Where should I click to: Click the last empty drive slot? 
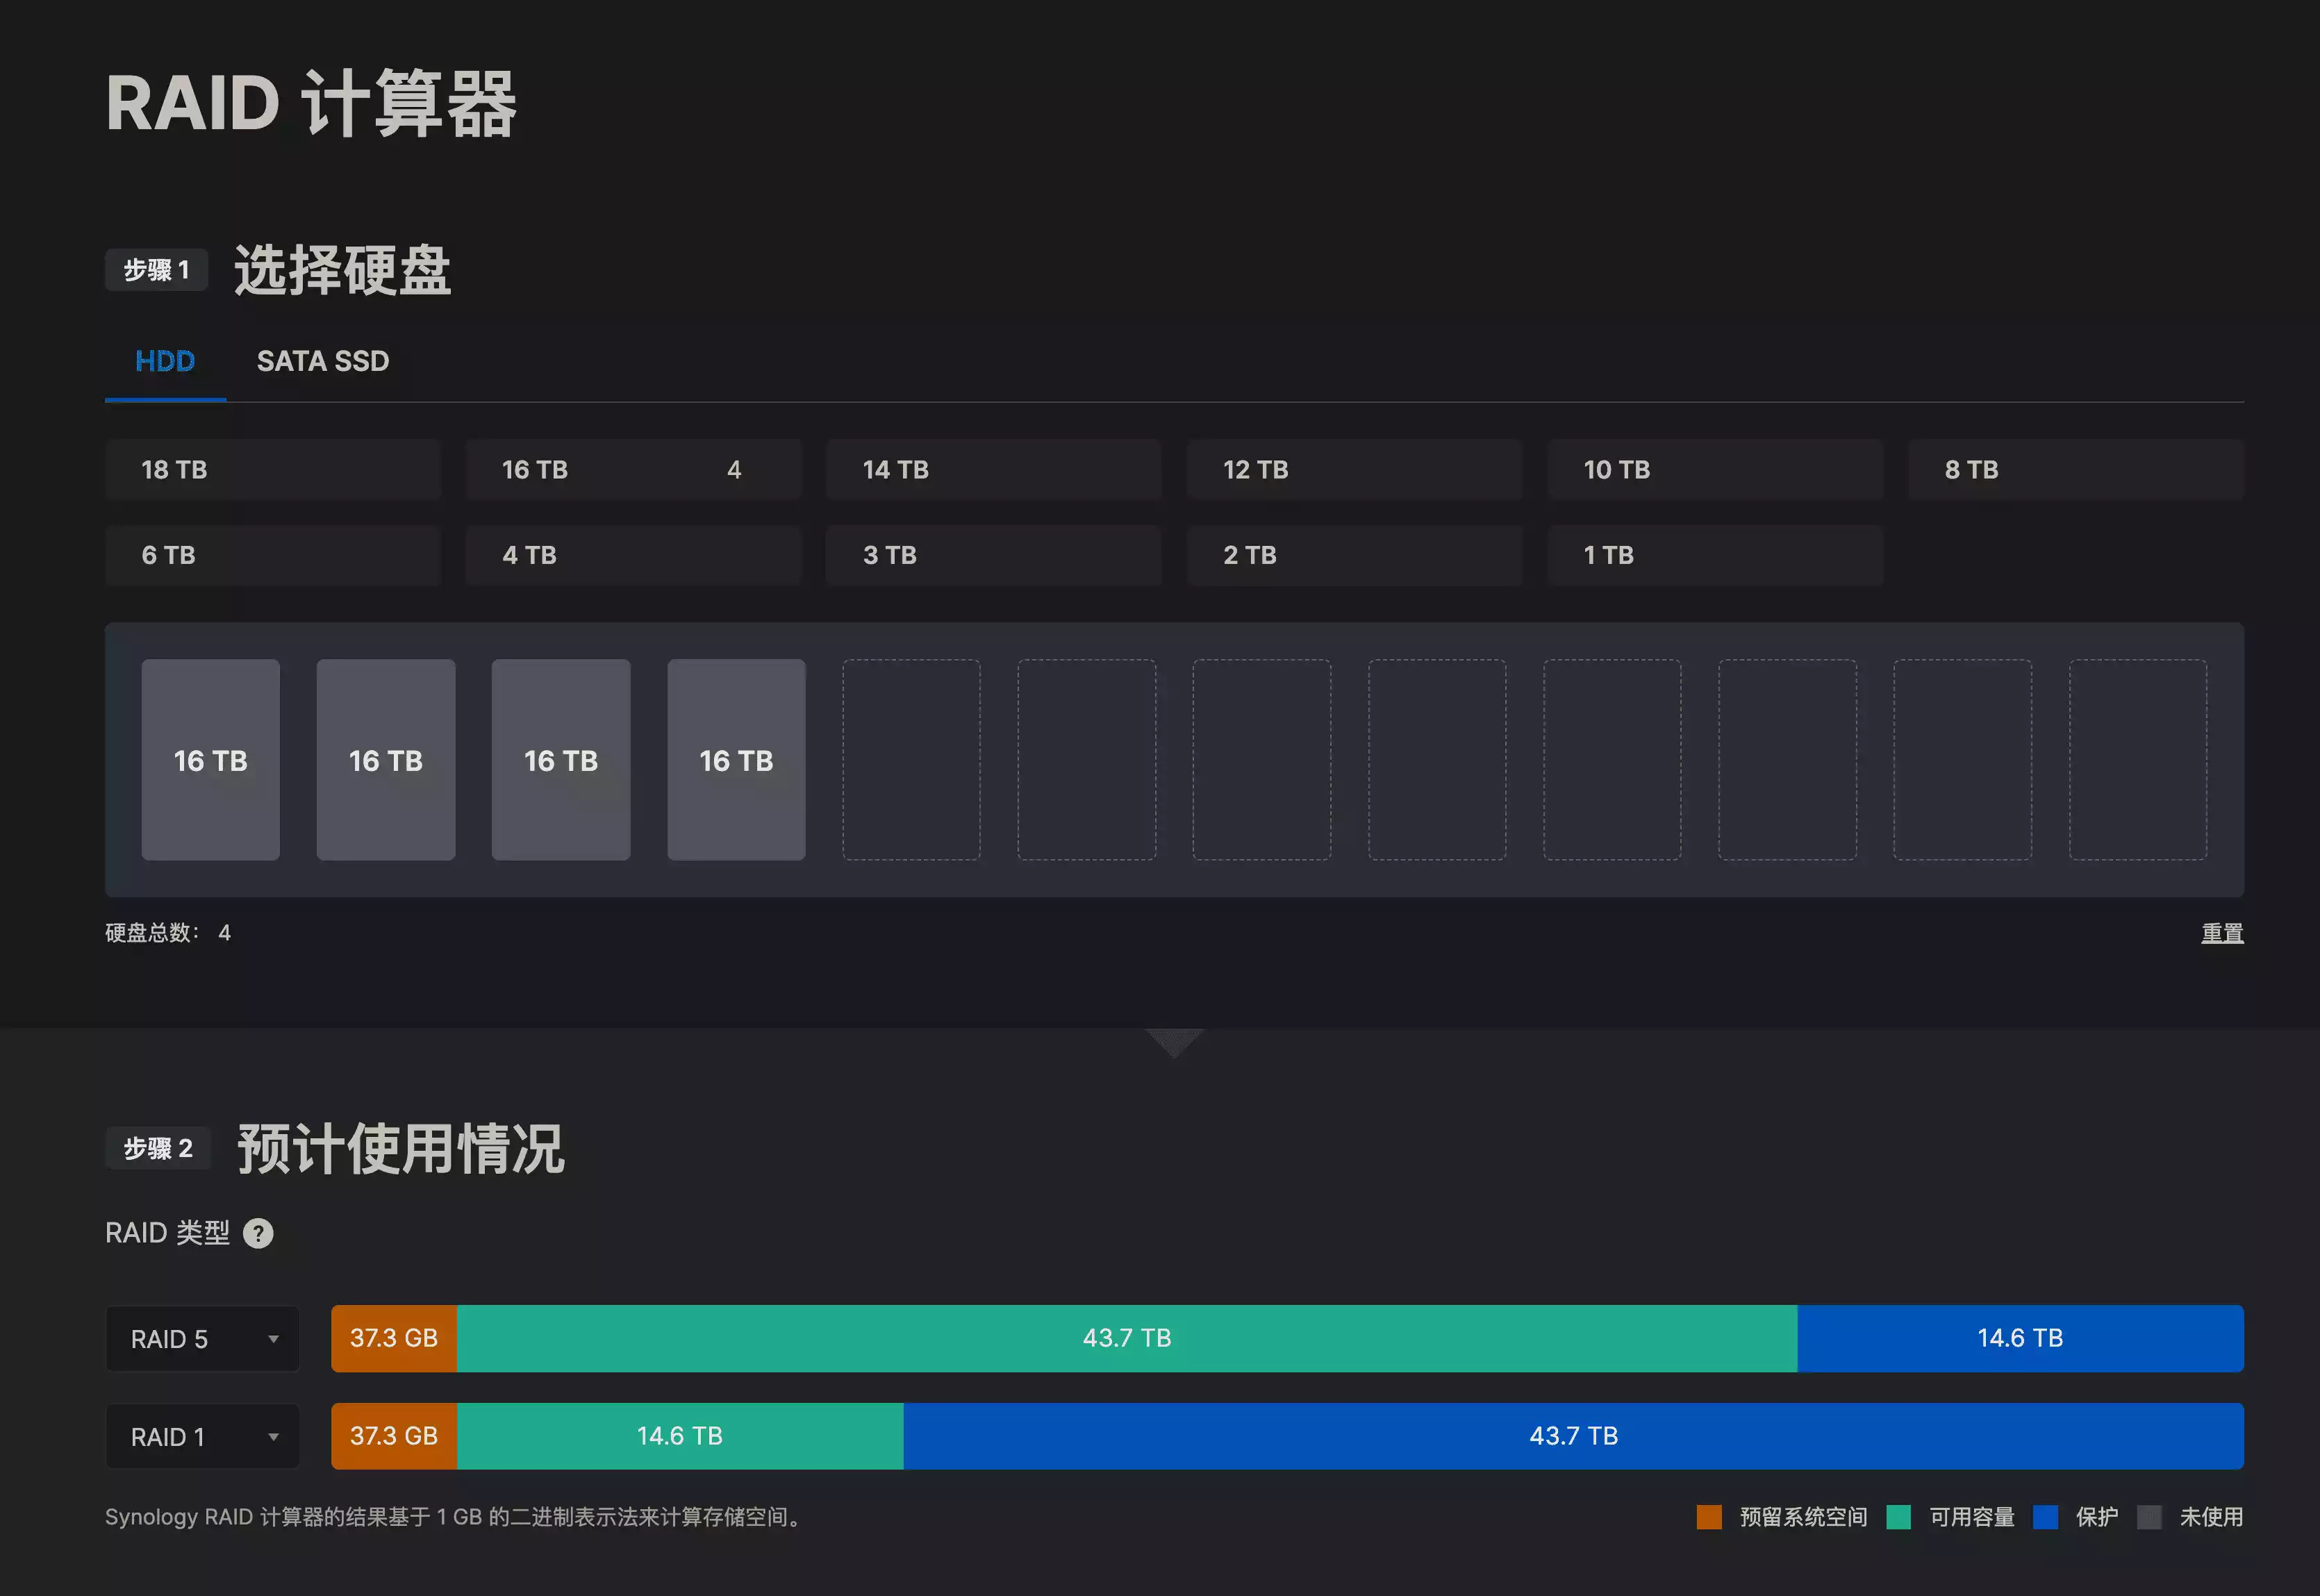pos(2137,760)
